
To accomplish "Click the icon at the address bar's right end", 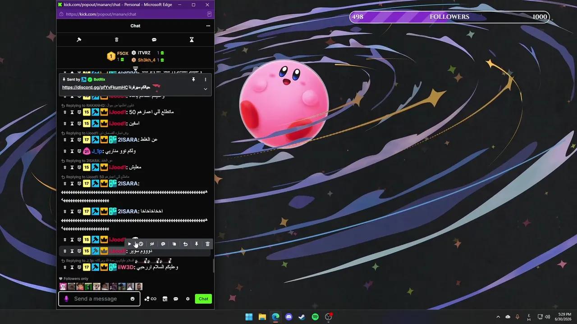I will point(209,14).
